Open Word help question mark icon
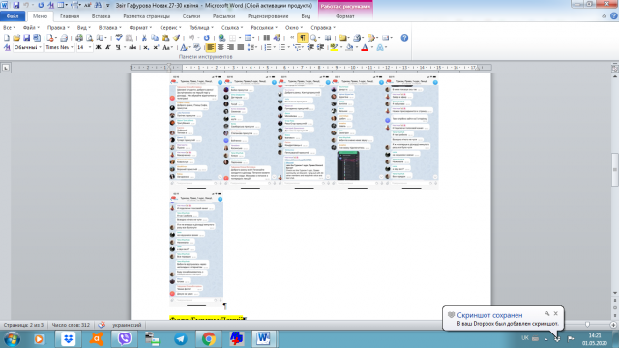The image size is (619, 348). tap(404, 38)
